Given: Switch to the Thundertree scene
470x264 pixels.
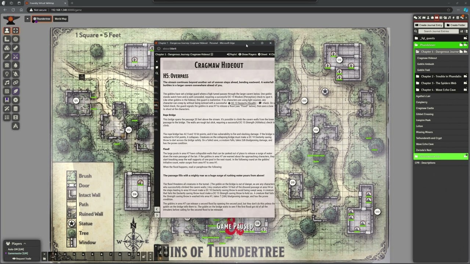Looking at the screenshot, I should (42, 19).
